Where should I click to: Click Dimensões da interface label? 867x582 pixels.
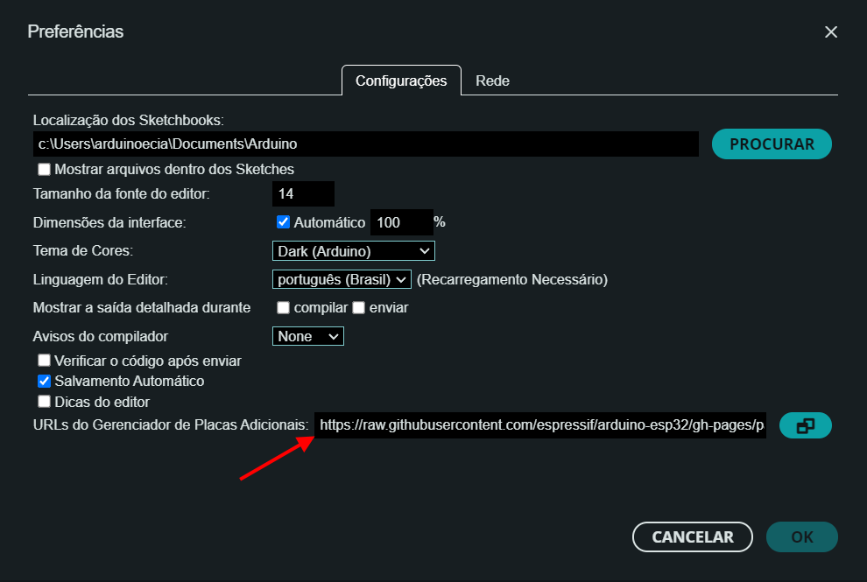[109, 223]
